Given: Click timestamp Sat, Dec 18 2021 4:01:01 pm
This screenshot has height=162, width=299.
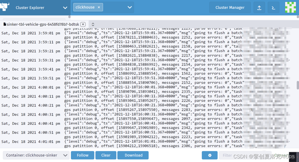Looking at the screenshot, I should [31, 142].
